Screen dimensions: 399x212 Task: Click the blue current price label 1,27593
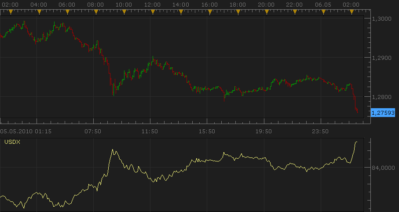pos(383,113)
